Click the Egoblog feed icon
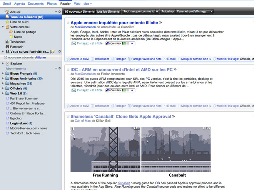This screenshot has height=190, width=254. click(7, 118)
